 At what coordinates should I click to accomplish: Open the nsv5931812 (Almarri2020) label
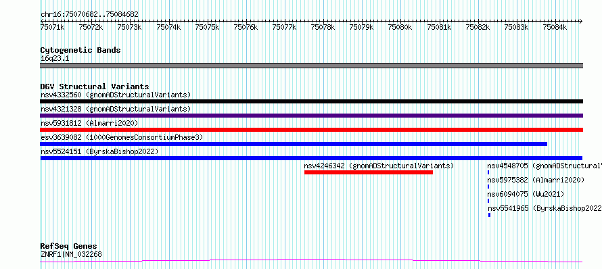(89, 123)
